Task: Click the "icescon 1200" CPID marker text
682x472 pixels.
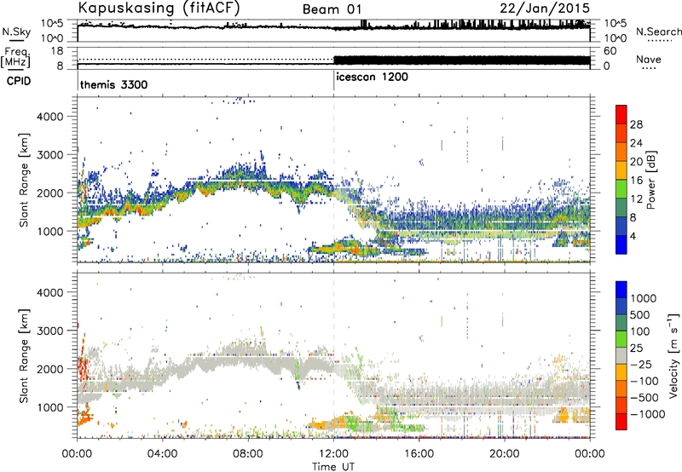Action: pos(372,77)
